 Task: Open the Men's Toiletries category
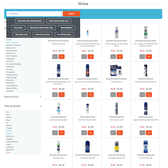12,42
